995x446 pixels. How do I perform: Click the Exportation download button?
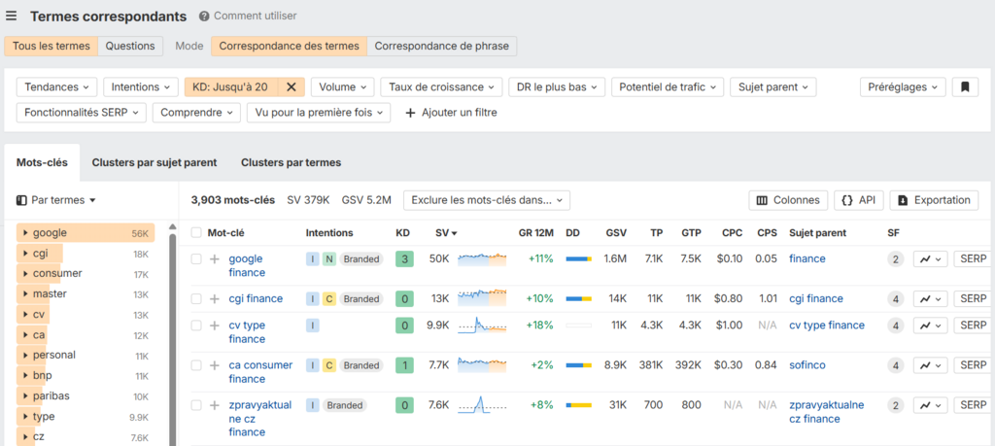coord(934,200)
